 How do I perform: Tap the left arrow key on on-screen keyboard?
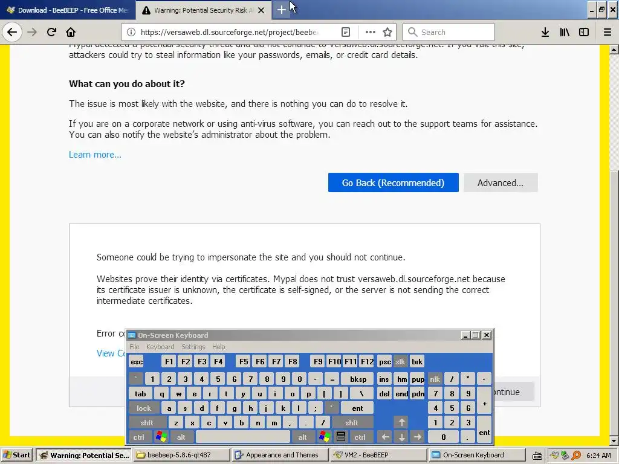385,437
